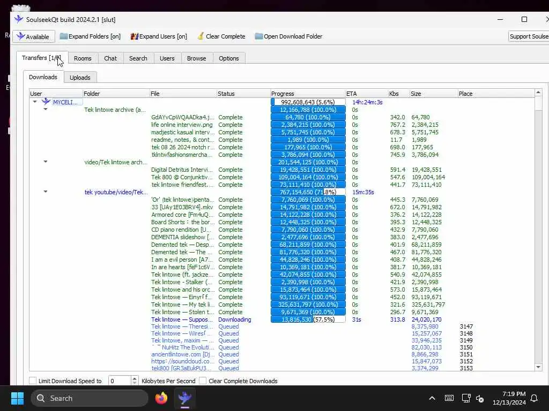Click the touch keyboard tray icon
This screenshot has height=411, width=549.
pos(449,398)
